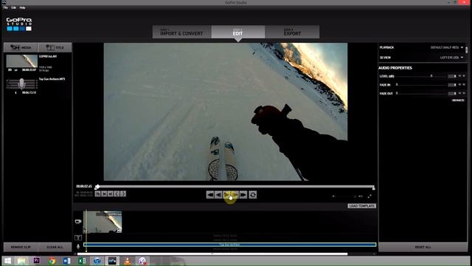472x266 pixels.
Task: Open Windows Start button
Action: point(7,261)
